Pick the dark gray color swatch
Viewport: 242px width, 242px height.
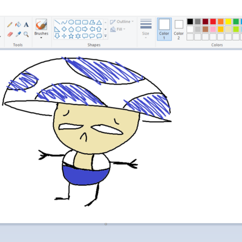click(x=198, y=22)
